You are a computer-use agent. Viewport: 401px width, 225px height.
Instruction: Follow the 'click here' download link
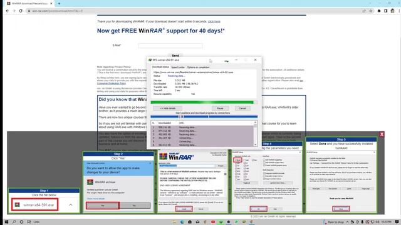(x=214, y=21)
